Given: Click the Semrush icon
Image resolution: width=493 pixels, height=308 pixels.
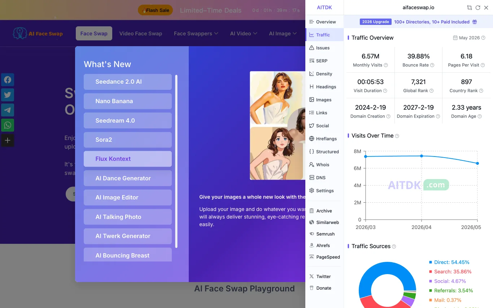Looking at the screenshot, I should (312, 234).
